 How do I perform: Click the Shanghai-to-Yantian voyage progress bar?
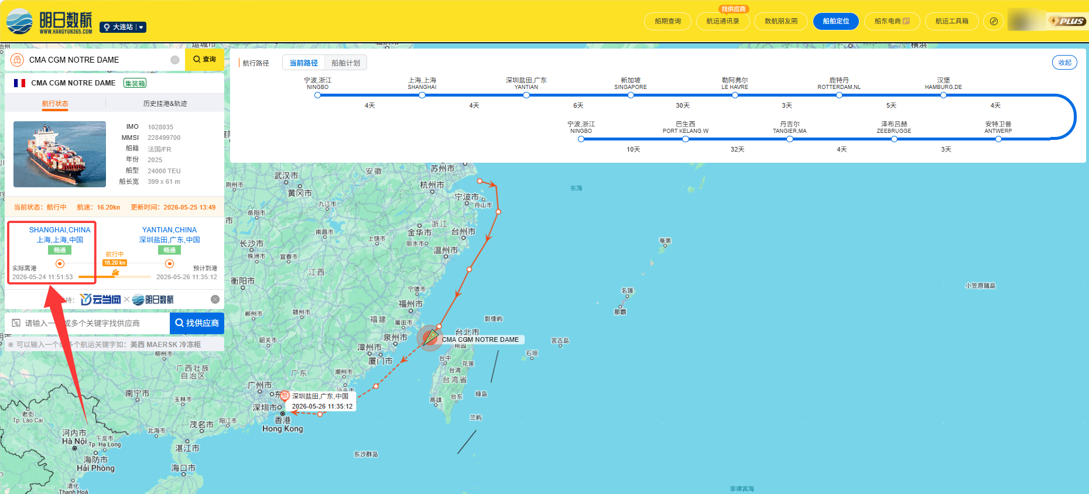click(115, 277)
